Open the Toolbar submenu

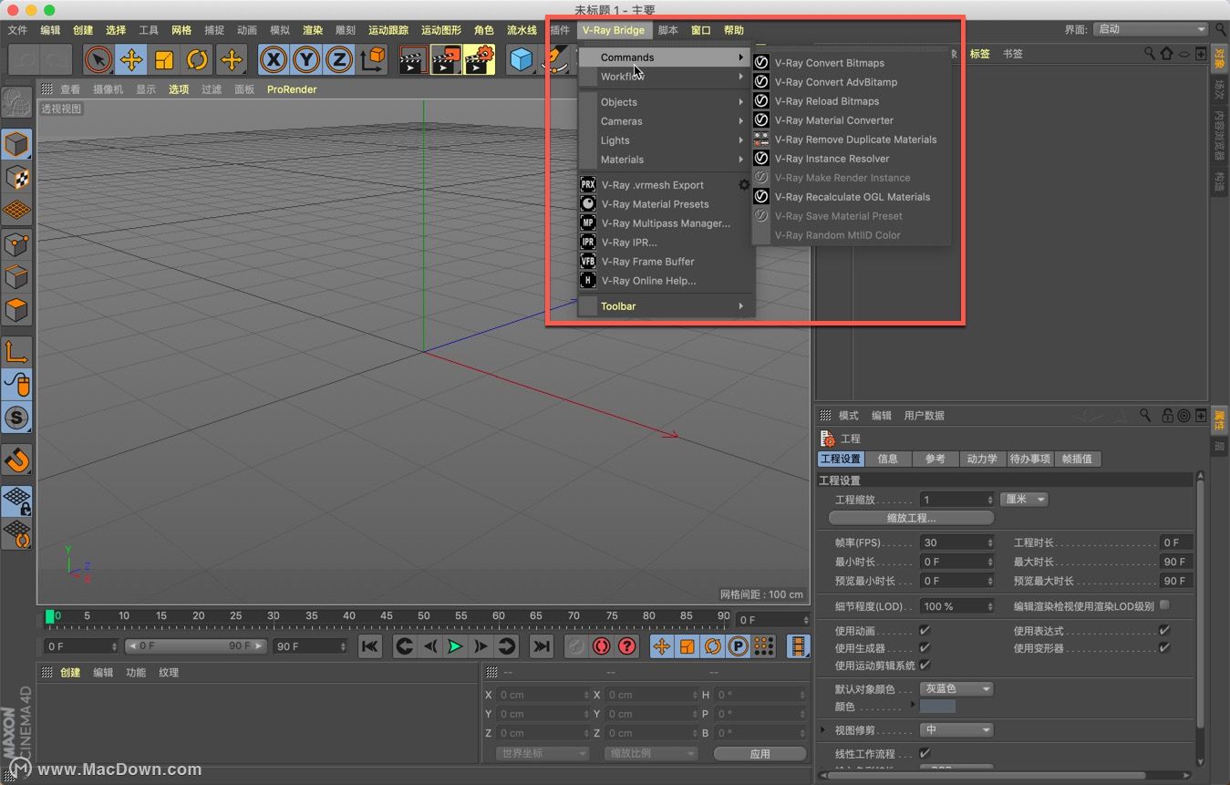(667, 306)
